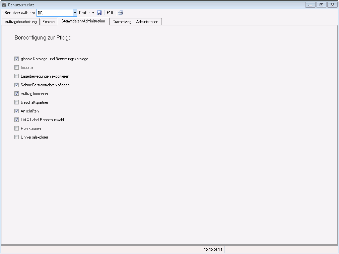Viewport: 339px width, 254px height.
Task: Select the Customizing + Administration tab
Action: [135, 22]
